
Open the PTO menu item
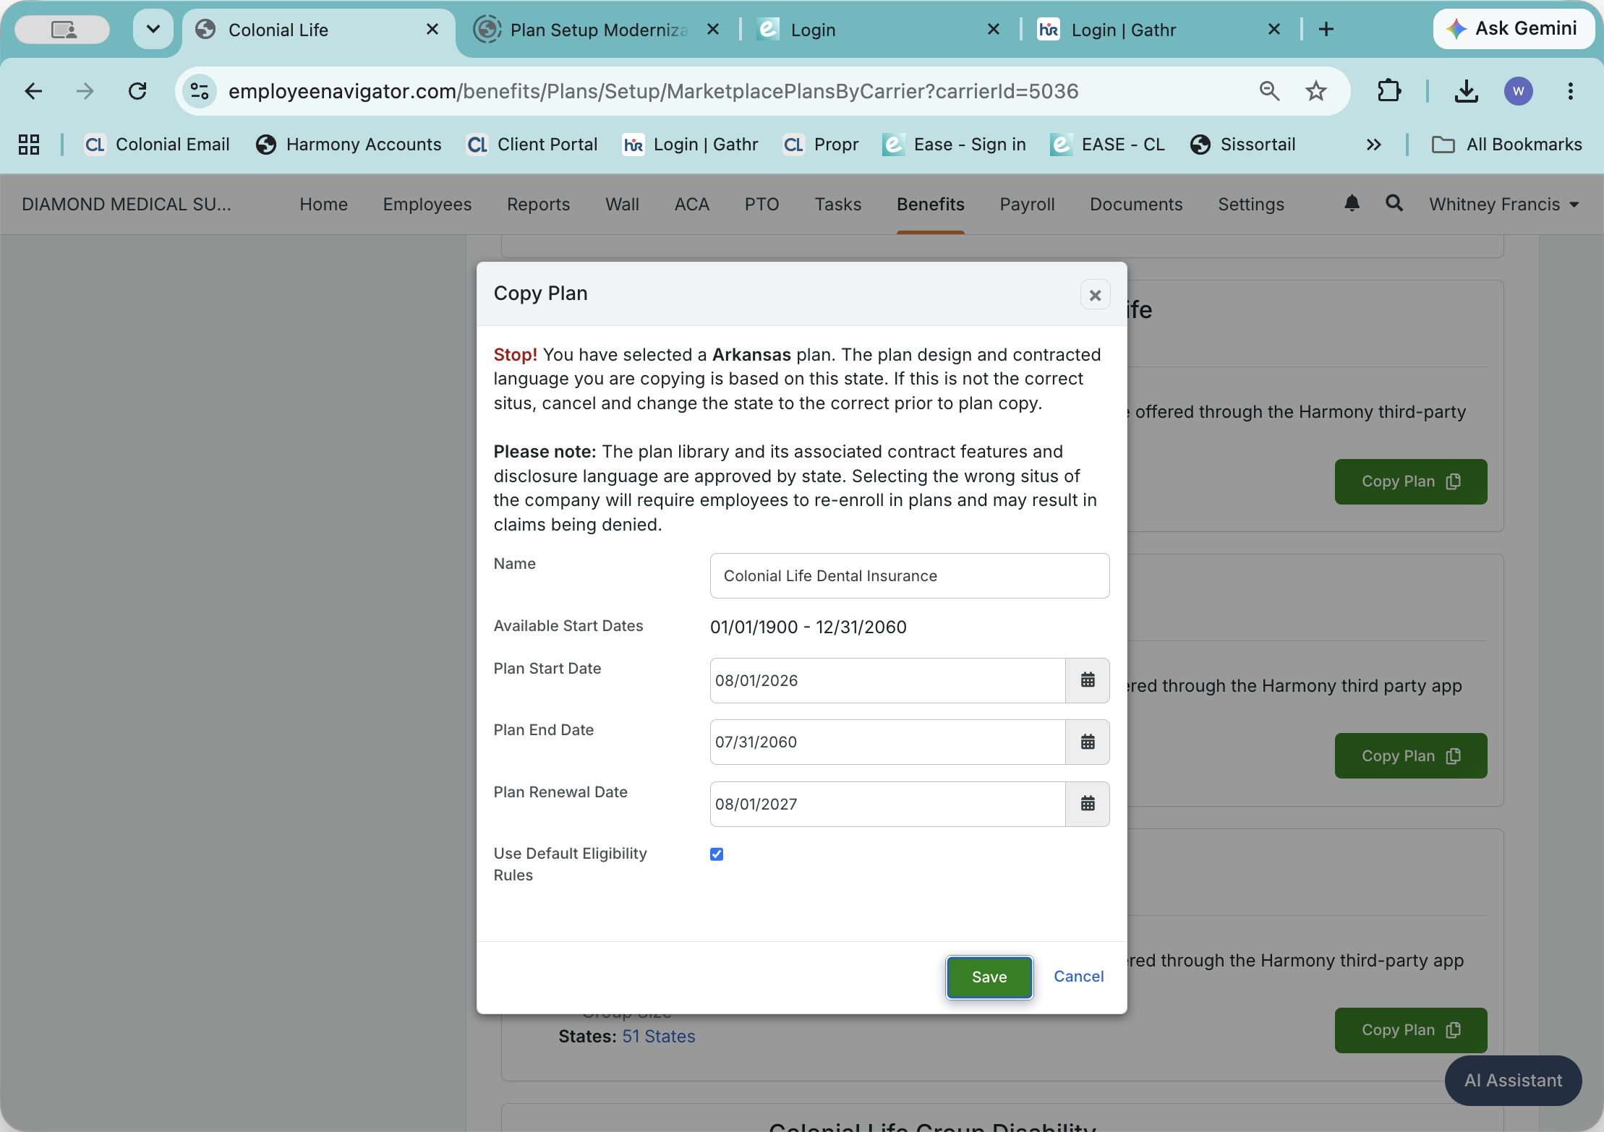tap(762, 205)
